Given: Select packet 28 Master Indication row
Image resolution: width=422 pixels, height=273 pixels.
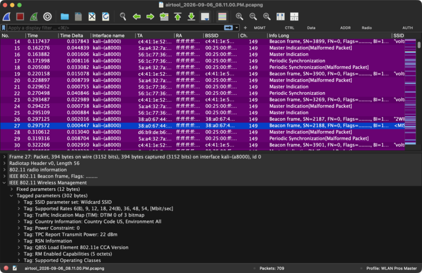Looking at the screenshot, I should click(202, 132).
